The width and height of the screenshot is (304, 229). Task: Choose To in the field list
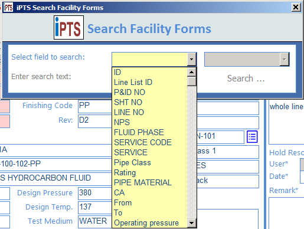point(150,212)
